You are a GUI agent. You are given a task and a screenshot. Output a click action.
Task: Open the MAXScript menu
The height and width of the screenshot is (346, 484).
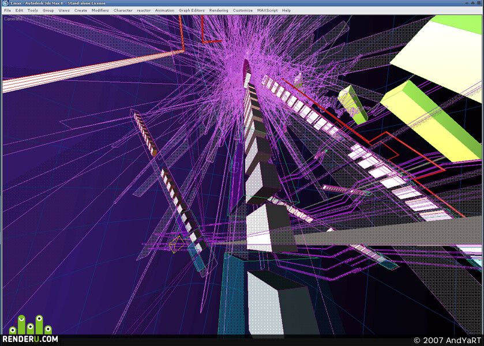(267, 10)
